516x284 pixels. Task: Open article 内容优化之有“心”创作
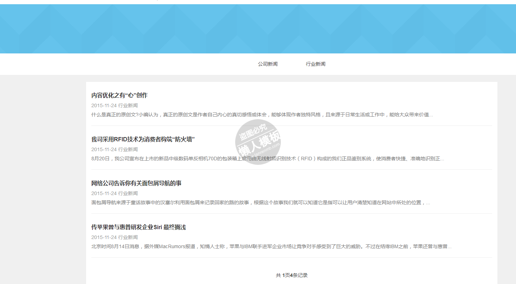[119, 95]
